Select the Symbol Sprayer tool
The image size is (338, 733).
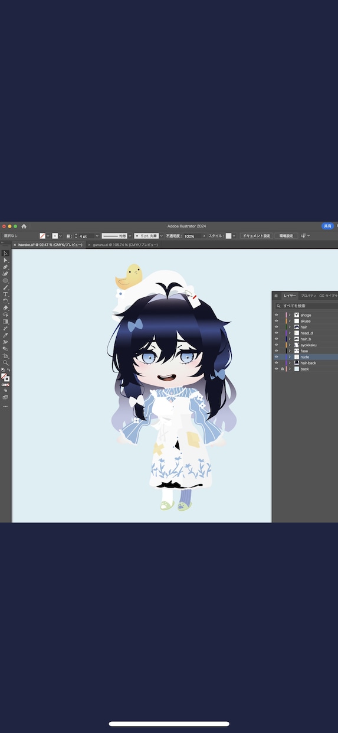(5, 342)
